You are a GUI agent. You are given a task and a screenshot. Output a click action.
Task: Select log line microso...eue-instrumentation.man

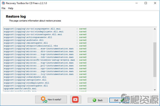tap(45, 49)
